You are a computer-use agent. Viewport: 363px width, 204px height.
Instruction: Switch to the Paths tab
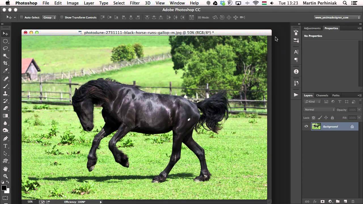pos(336,95)
